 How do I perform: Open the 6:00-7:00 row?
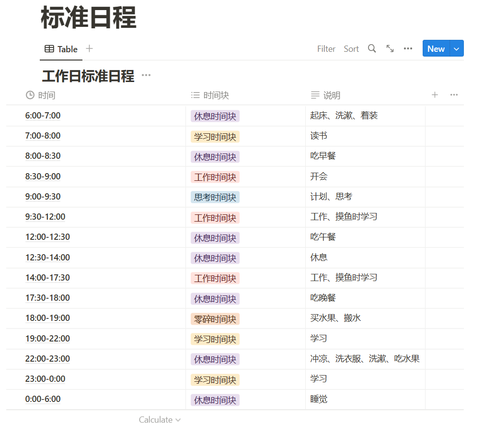(43, 116)
